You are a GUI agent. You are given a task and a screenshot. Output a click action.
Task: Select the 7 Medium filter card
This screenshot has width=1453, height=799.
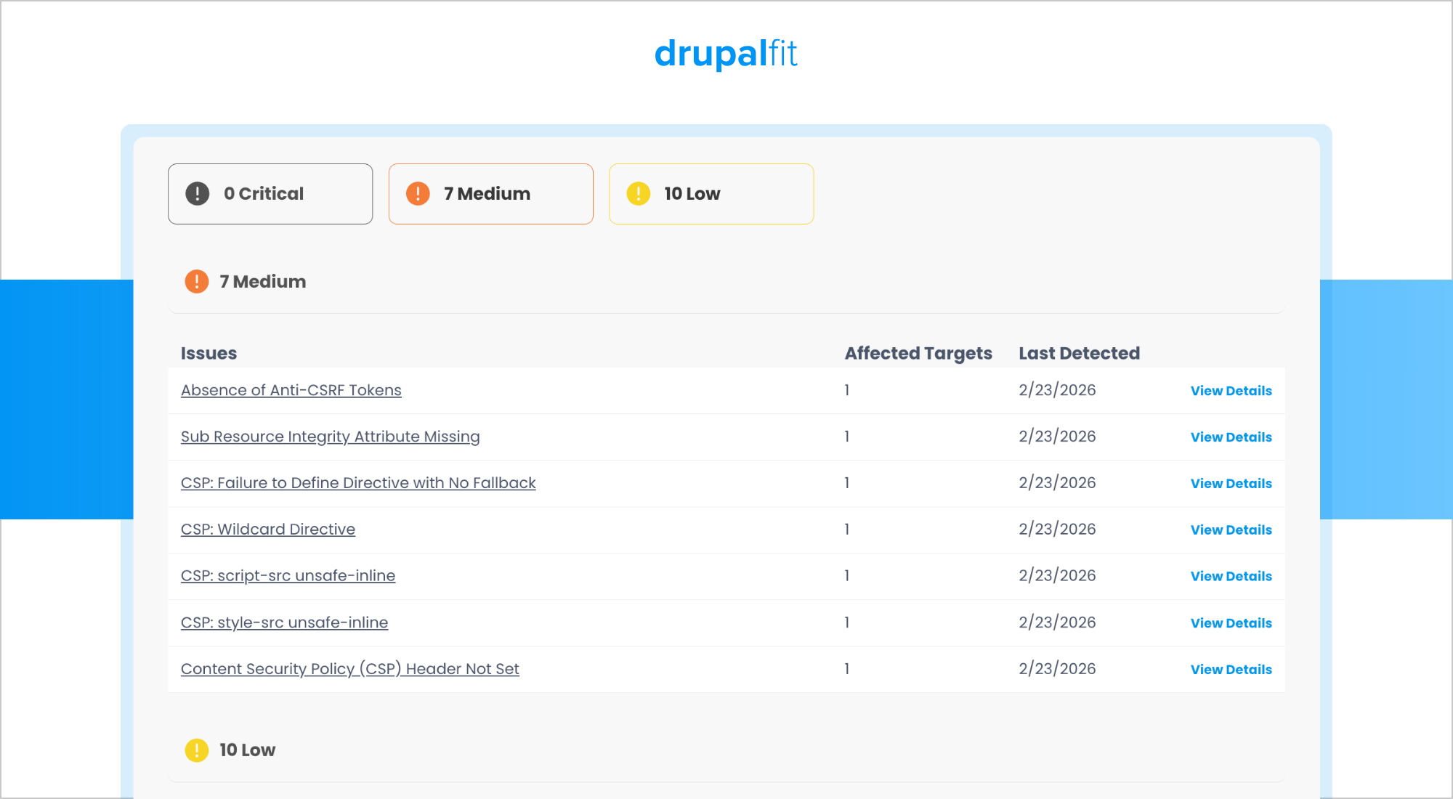(491, 194)
